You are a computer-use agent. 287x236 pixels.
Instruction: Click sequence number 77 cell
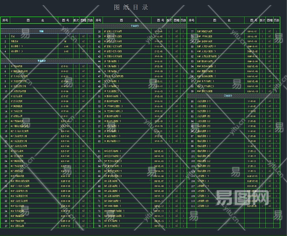tap(192, 31)
